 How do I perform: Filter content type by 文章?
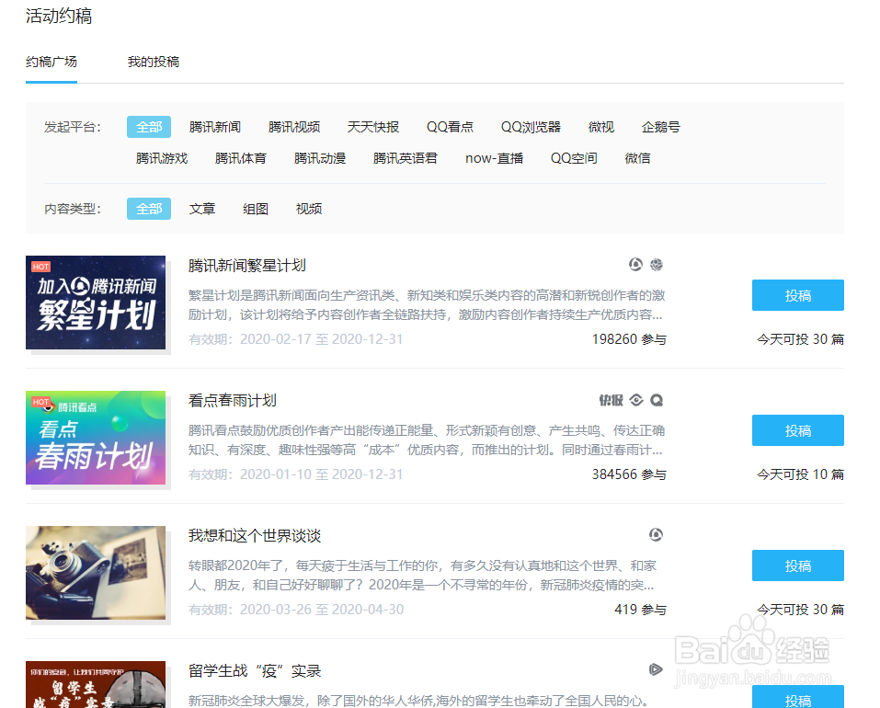point(202,209)
